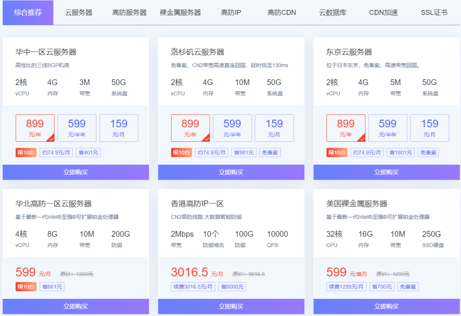Image resolution: width=461 pixels, height=316 pixels.
Task: 选择东京云服务器的899元/年套餐
Action: point(346,128)
